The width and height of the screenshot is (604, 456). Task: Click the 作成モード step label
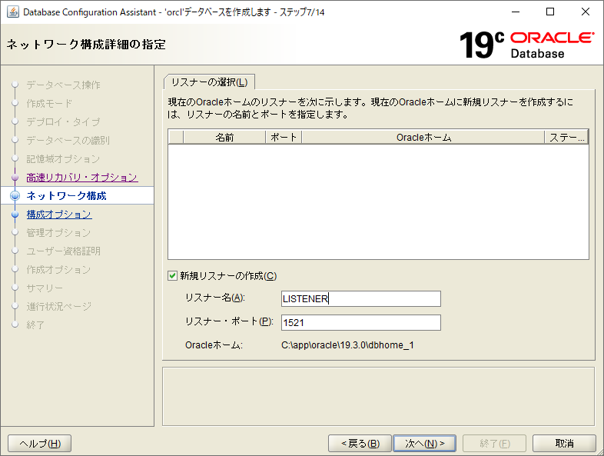coord(49,103)
